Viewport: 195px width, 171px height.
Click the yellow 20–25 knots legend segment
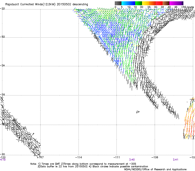click(145, 3)
